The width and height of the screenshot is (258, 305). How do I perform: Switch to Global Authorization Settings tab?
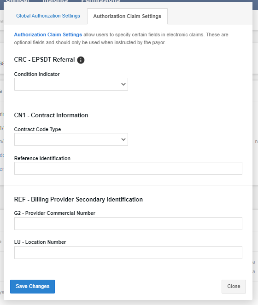tap(48, 16)
